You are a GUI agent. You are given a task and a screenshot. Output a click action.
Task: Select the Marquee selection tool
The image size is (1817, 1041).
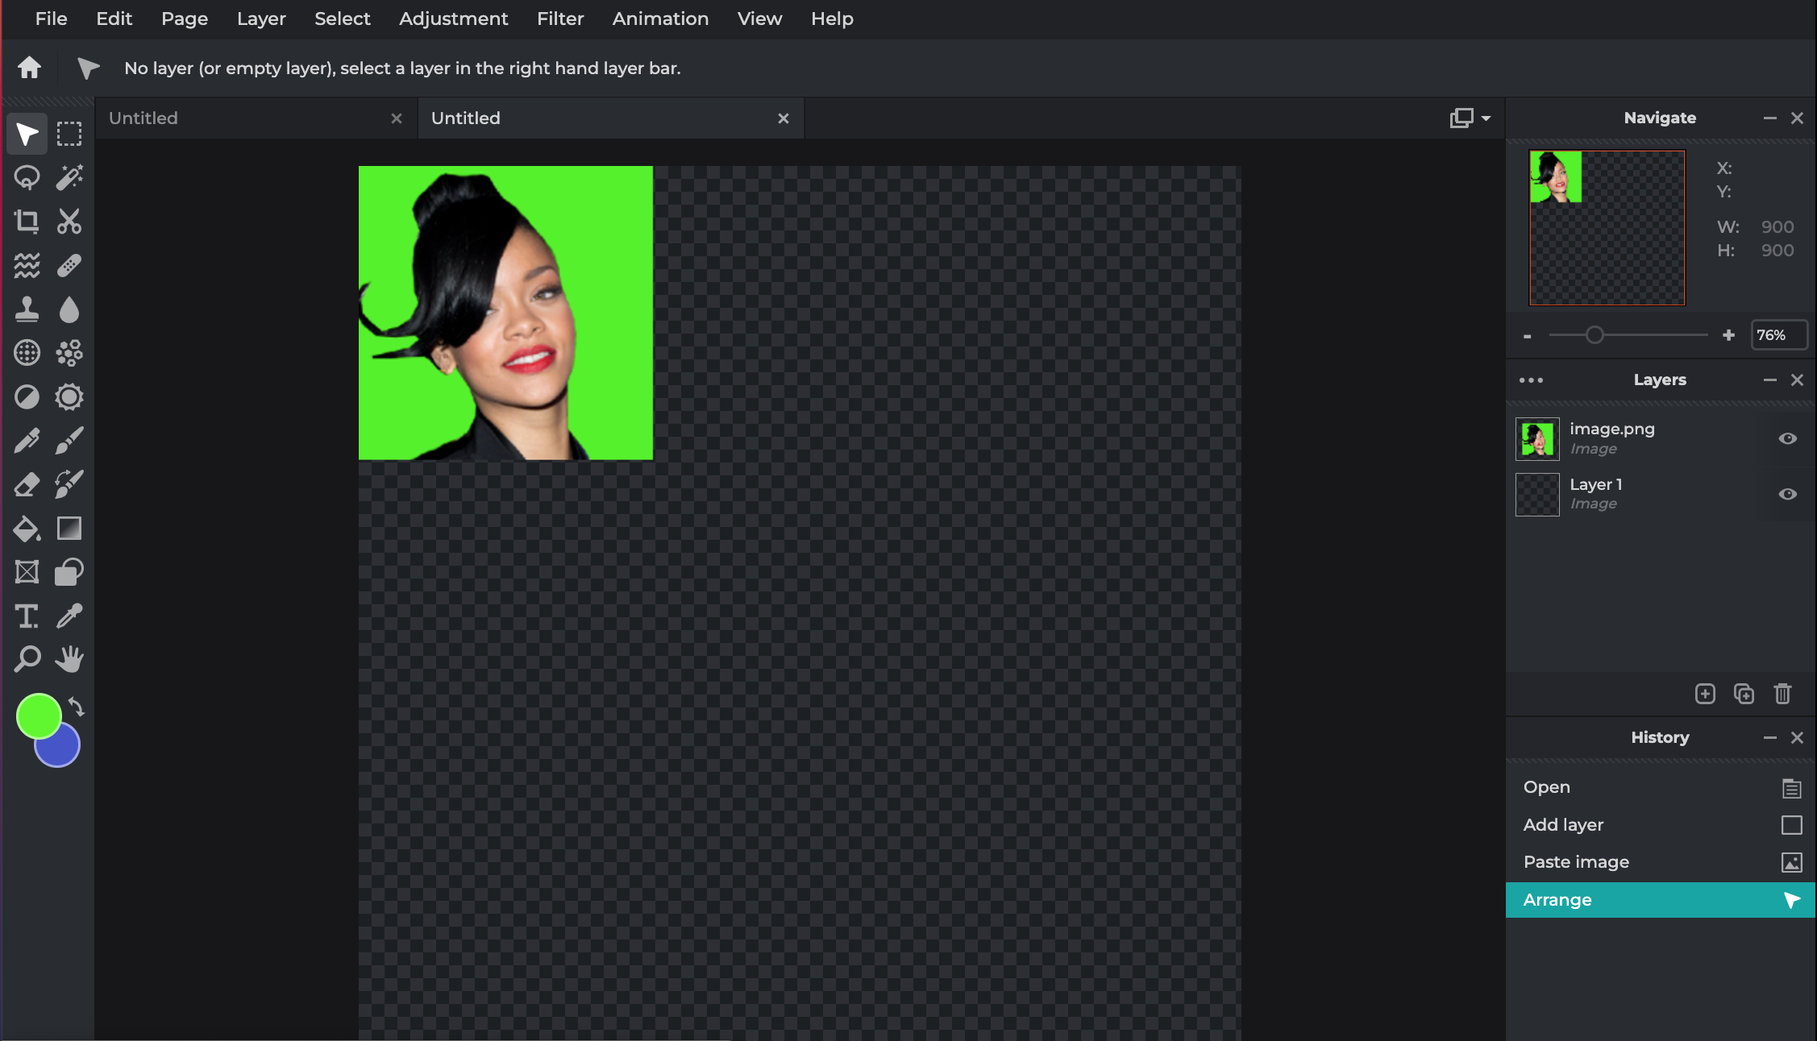tap(69, 134)
